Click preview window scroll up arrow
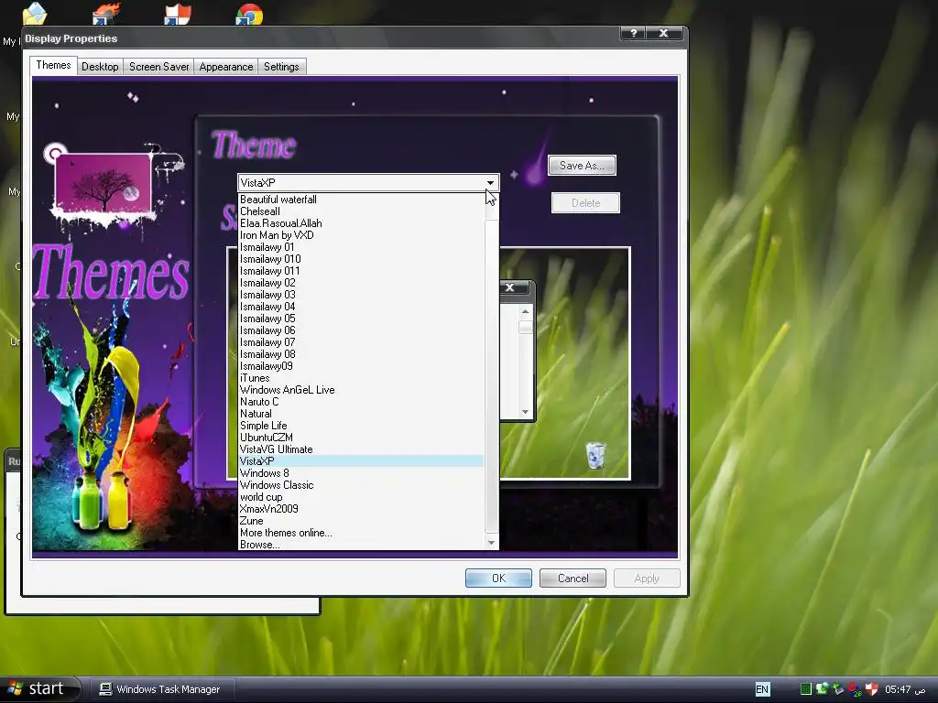 (x=525, y=312)
